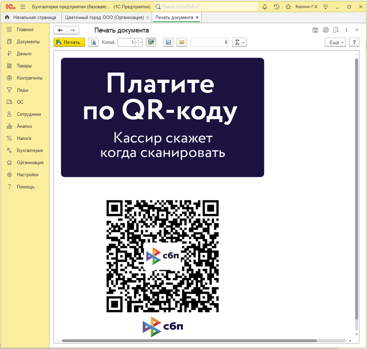The width and height of the screenshot is (367, 349).
Task: Click the search field Поиск
Action: [x=206, y=7]
